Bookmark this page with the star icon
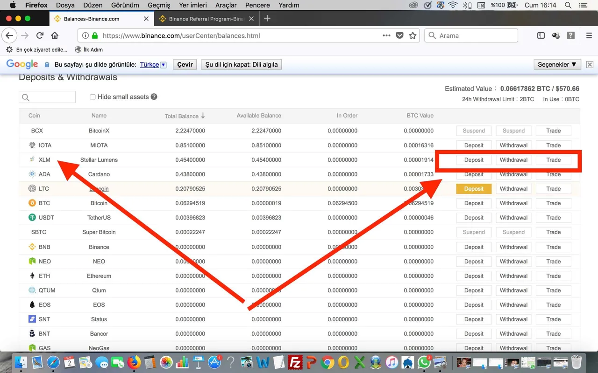The width and height of the screenshot is (598, 373). [x=413, y=35]
